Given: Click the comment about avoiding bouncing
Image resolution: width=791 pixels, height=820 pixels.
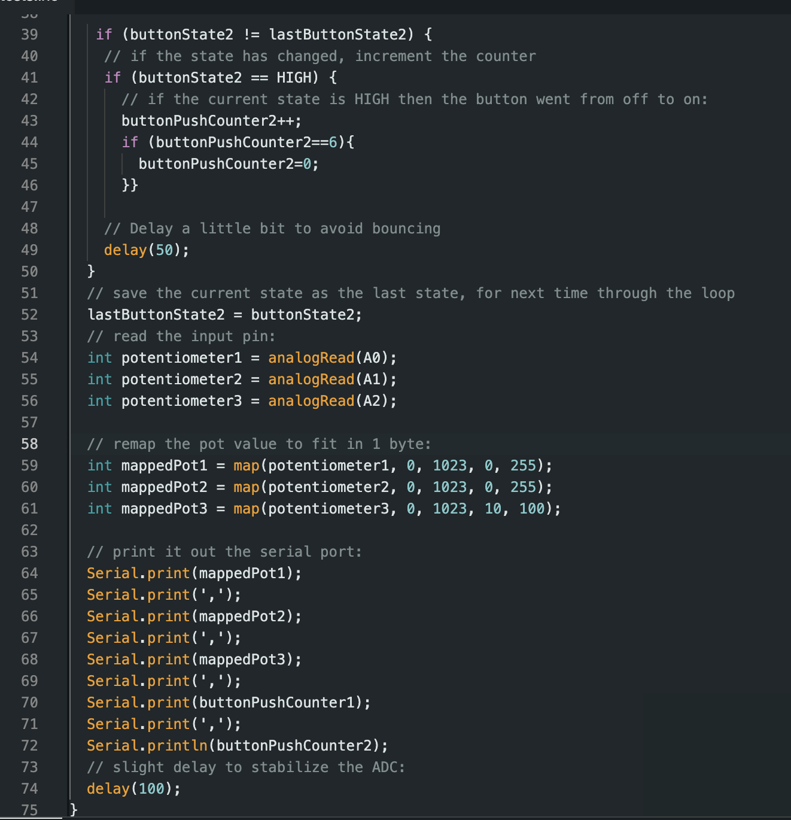Looking at the screenshot, I should pyautogui.click(x=272, y=228).
